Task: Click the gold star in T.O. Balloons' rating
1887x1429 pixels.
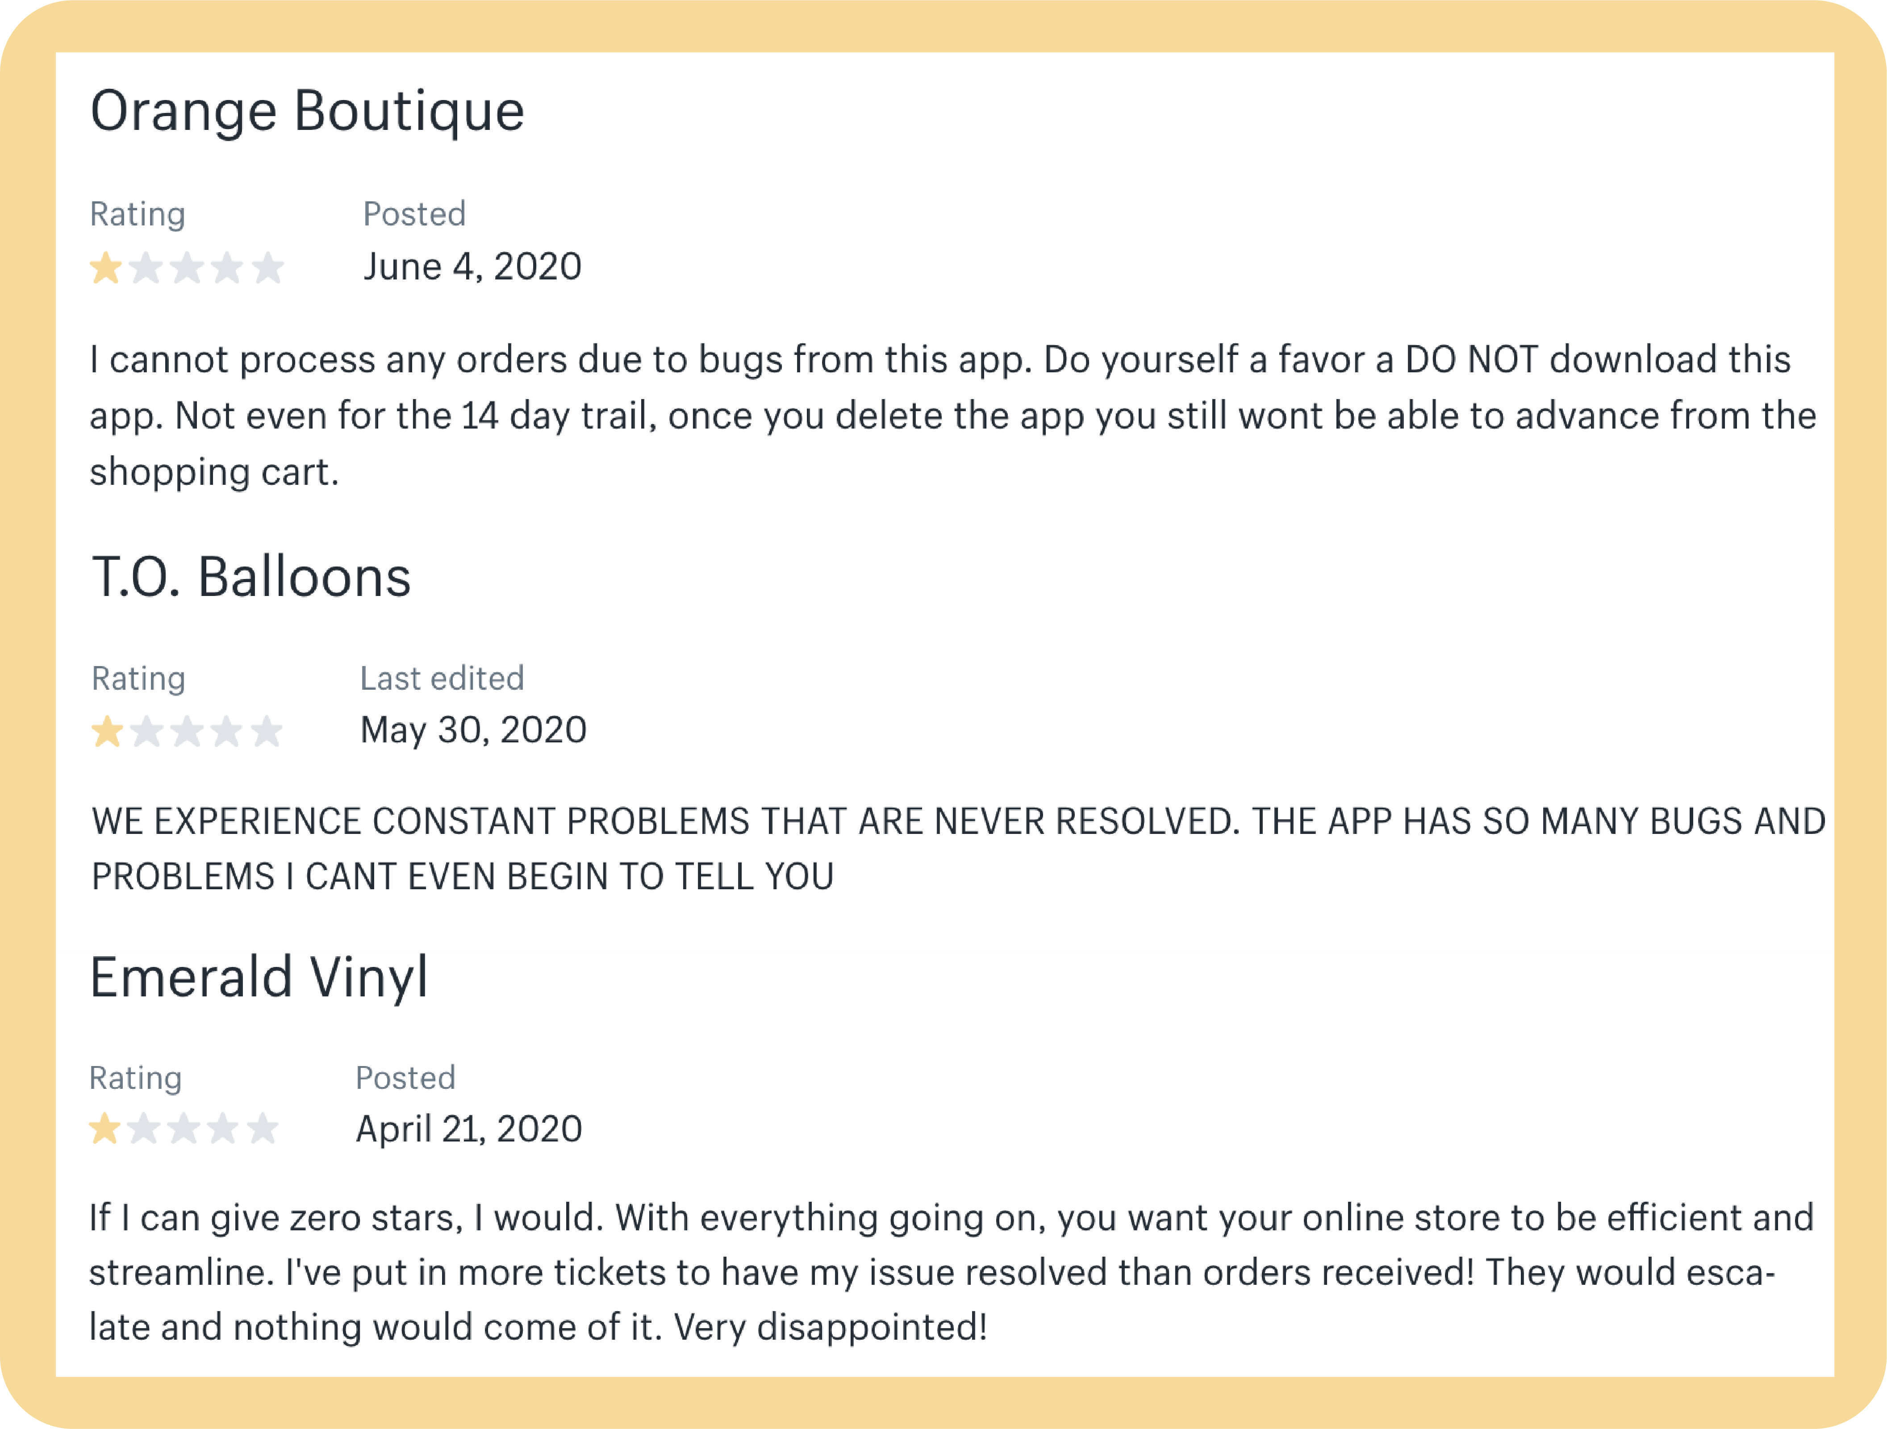Action: point(108,732)
